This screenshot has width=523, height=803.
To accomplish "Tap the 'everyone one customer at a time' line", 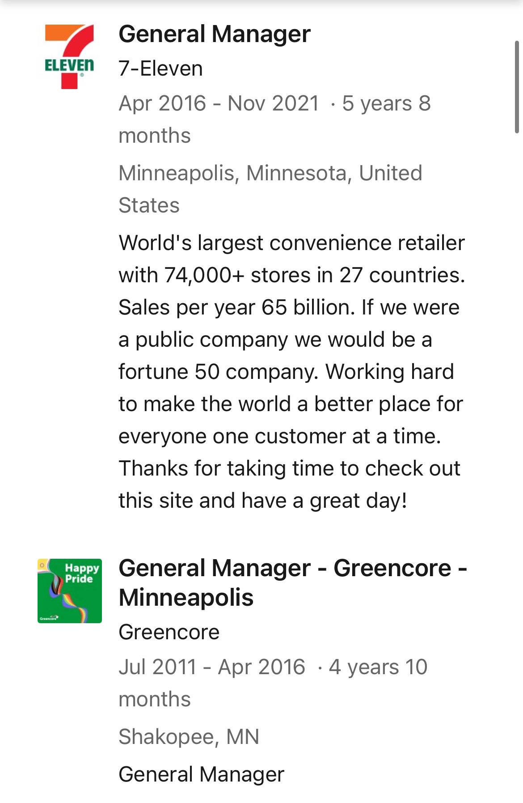I will pos(280,436).
